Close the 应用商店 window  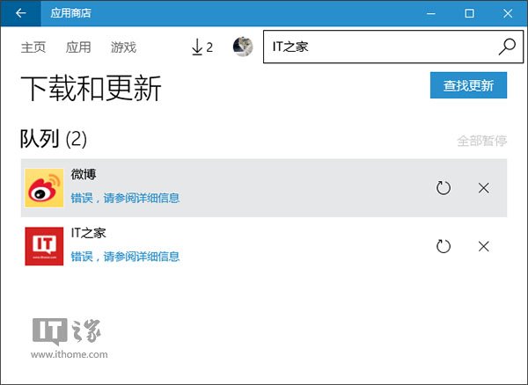click(x=508, y=13)
